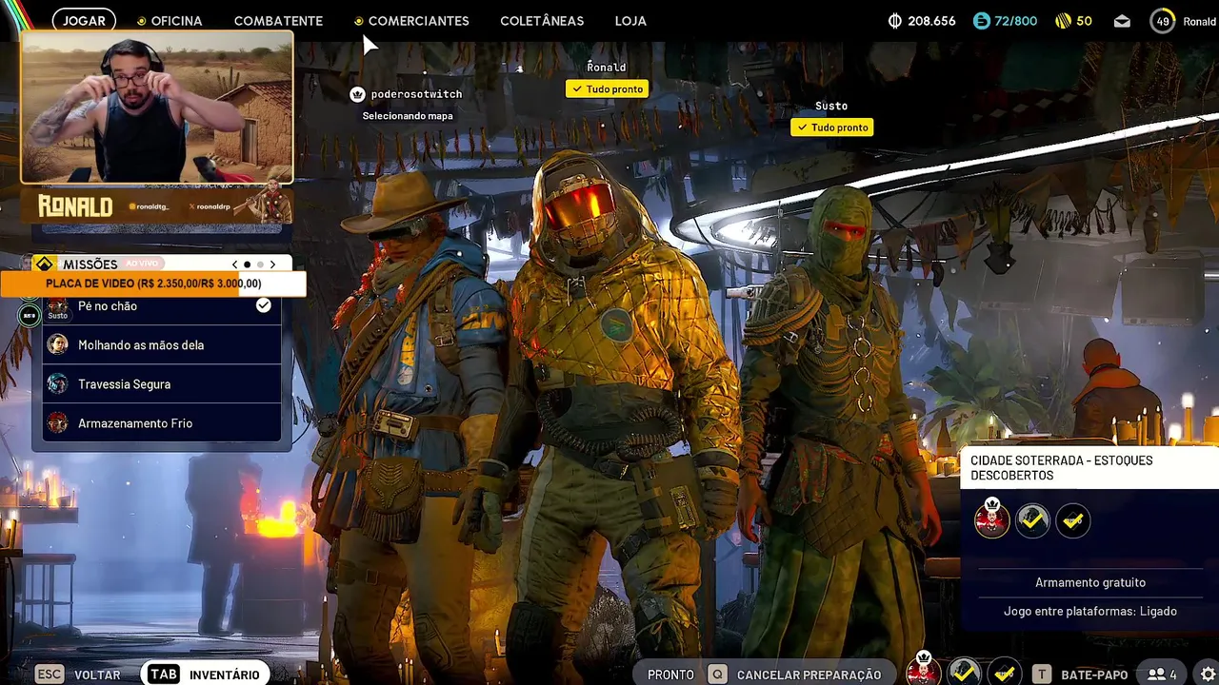The height and width of the screenshot is (685, 1219).
Task: Open the settings gear icon
Action: coord(1208,675)
